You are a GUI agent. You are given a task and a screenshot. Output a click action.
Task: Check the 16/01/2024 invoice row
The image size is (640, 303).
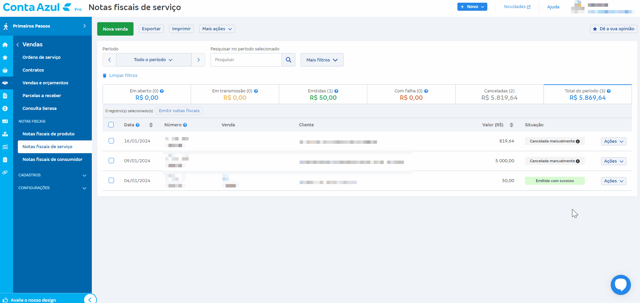click(111, 141)
